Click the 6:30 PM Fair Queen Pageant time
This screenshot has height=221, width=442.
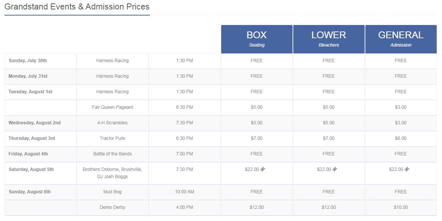coord(185,107)
